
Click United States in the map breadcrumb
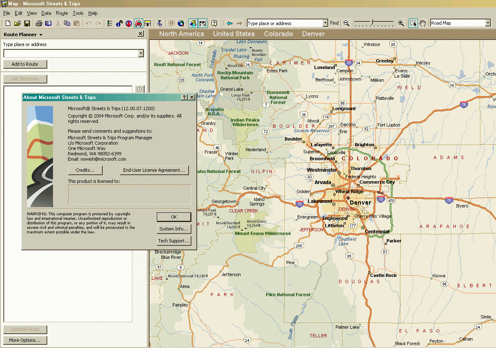point(234,34)
